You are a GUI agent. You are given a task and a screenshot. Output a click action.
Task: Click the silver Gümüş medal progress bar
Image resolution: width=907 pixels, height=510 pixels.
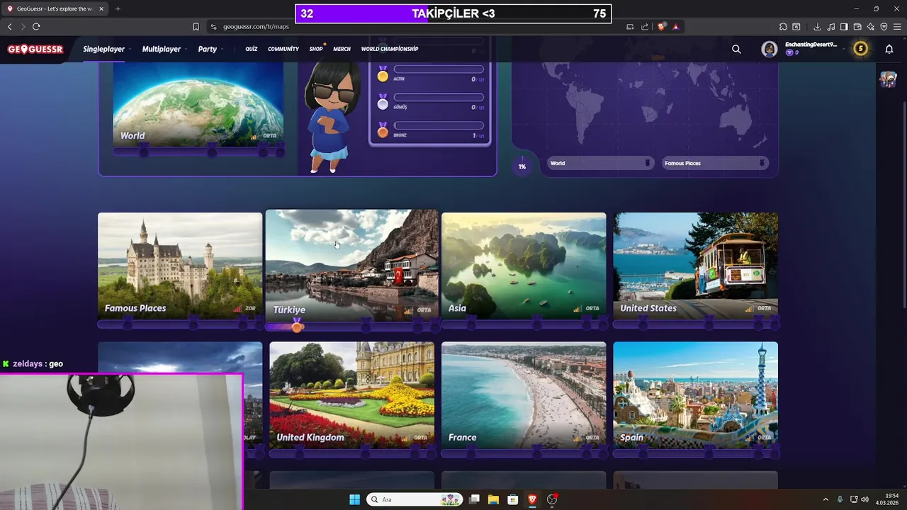439,97
